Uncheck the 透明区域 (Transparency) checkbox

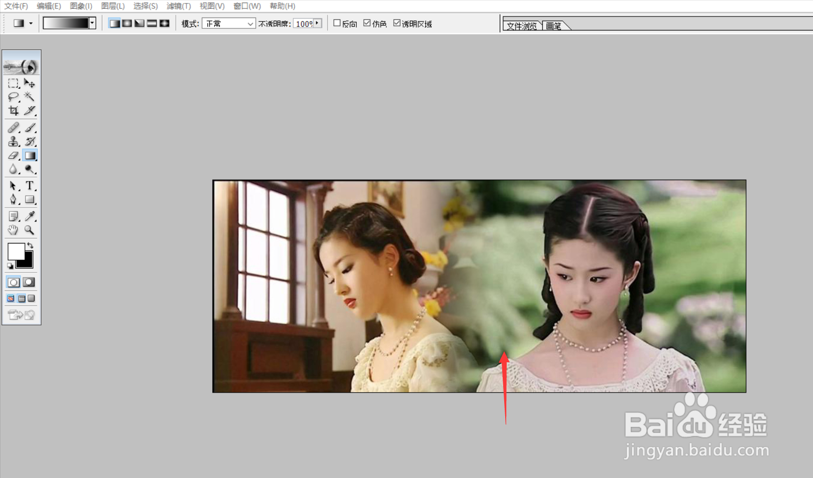[397, 23]
